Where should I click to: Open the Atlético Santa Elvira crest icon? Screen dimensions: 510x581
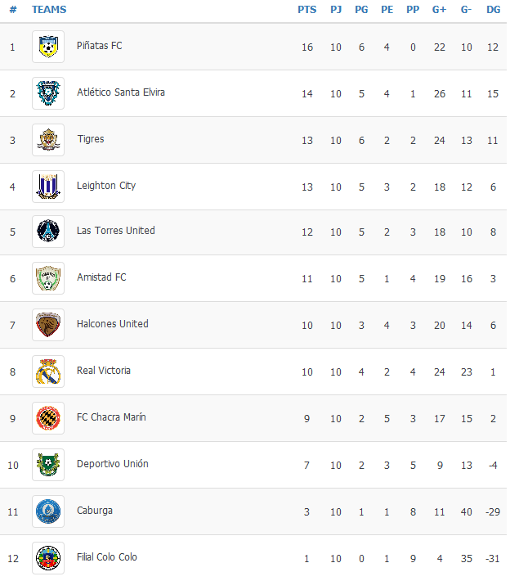tap(48, 93)
